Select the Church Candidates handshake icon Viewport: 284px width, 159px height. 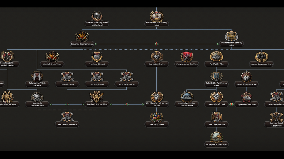pyautogui.click(x=157, y=56)
